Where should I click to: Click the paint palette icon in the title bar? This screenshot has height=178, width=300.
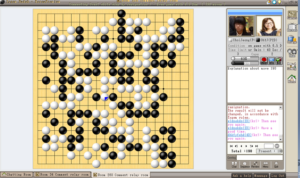[x=269, y=2]
